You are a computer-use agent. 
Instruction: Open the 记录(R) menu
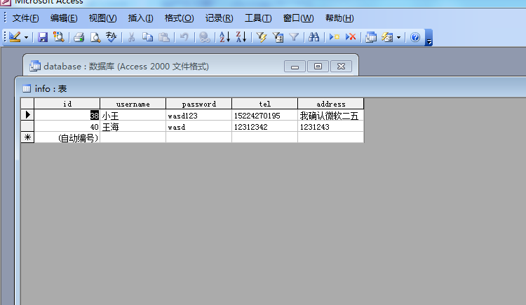pos(219,18)
